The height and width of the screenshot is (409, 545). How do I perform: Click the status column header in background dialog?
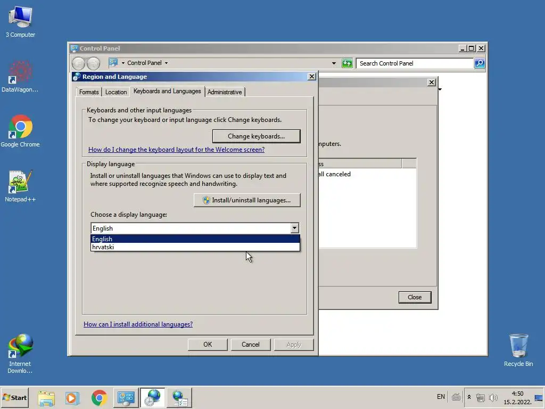tap(360, 163)
